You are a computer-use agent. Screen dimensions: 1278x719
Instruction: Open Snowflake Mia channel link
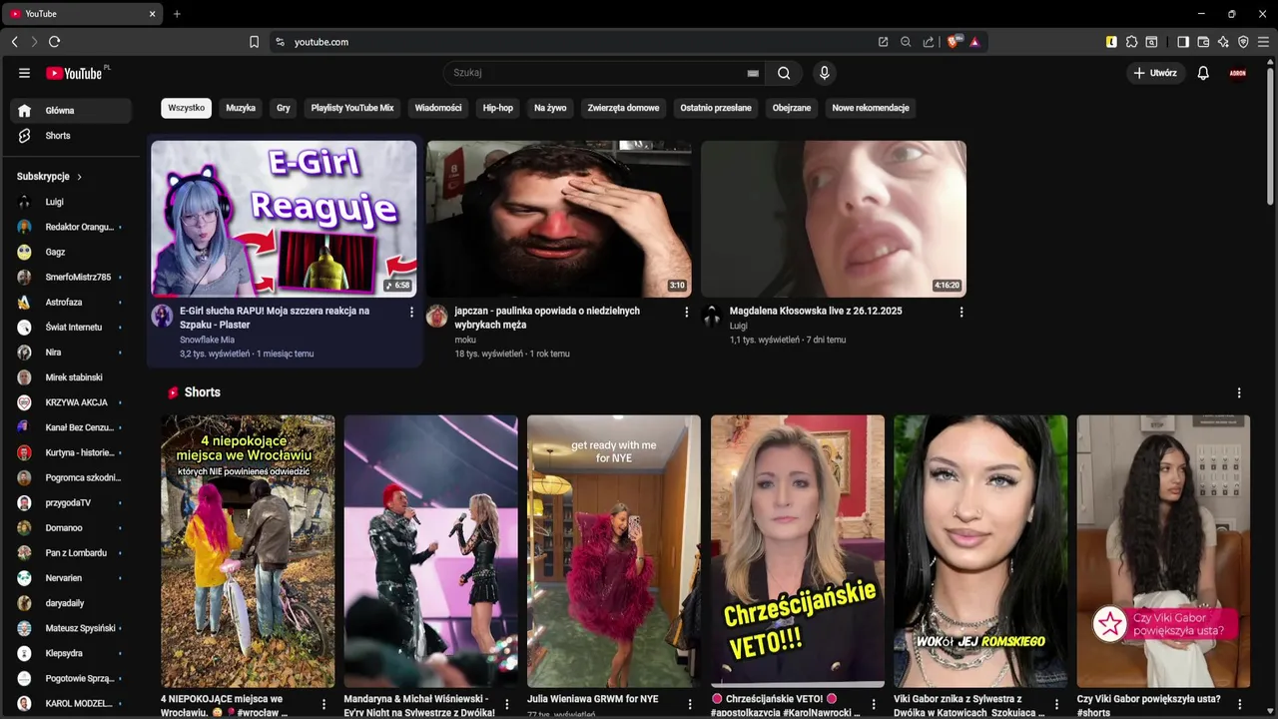click(x=207, y=340)
